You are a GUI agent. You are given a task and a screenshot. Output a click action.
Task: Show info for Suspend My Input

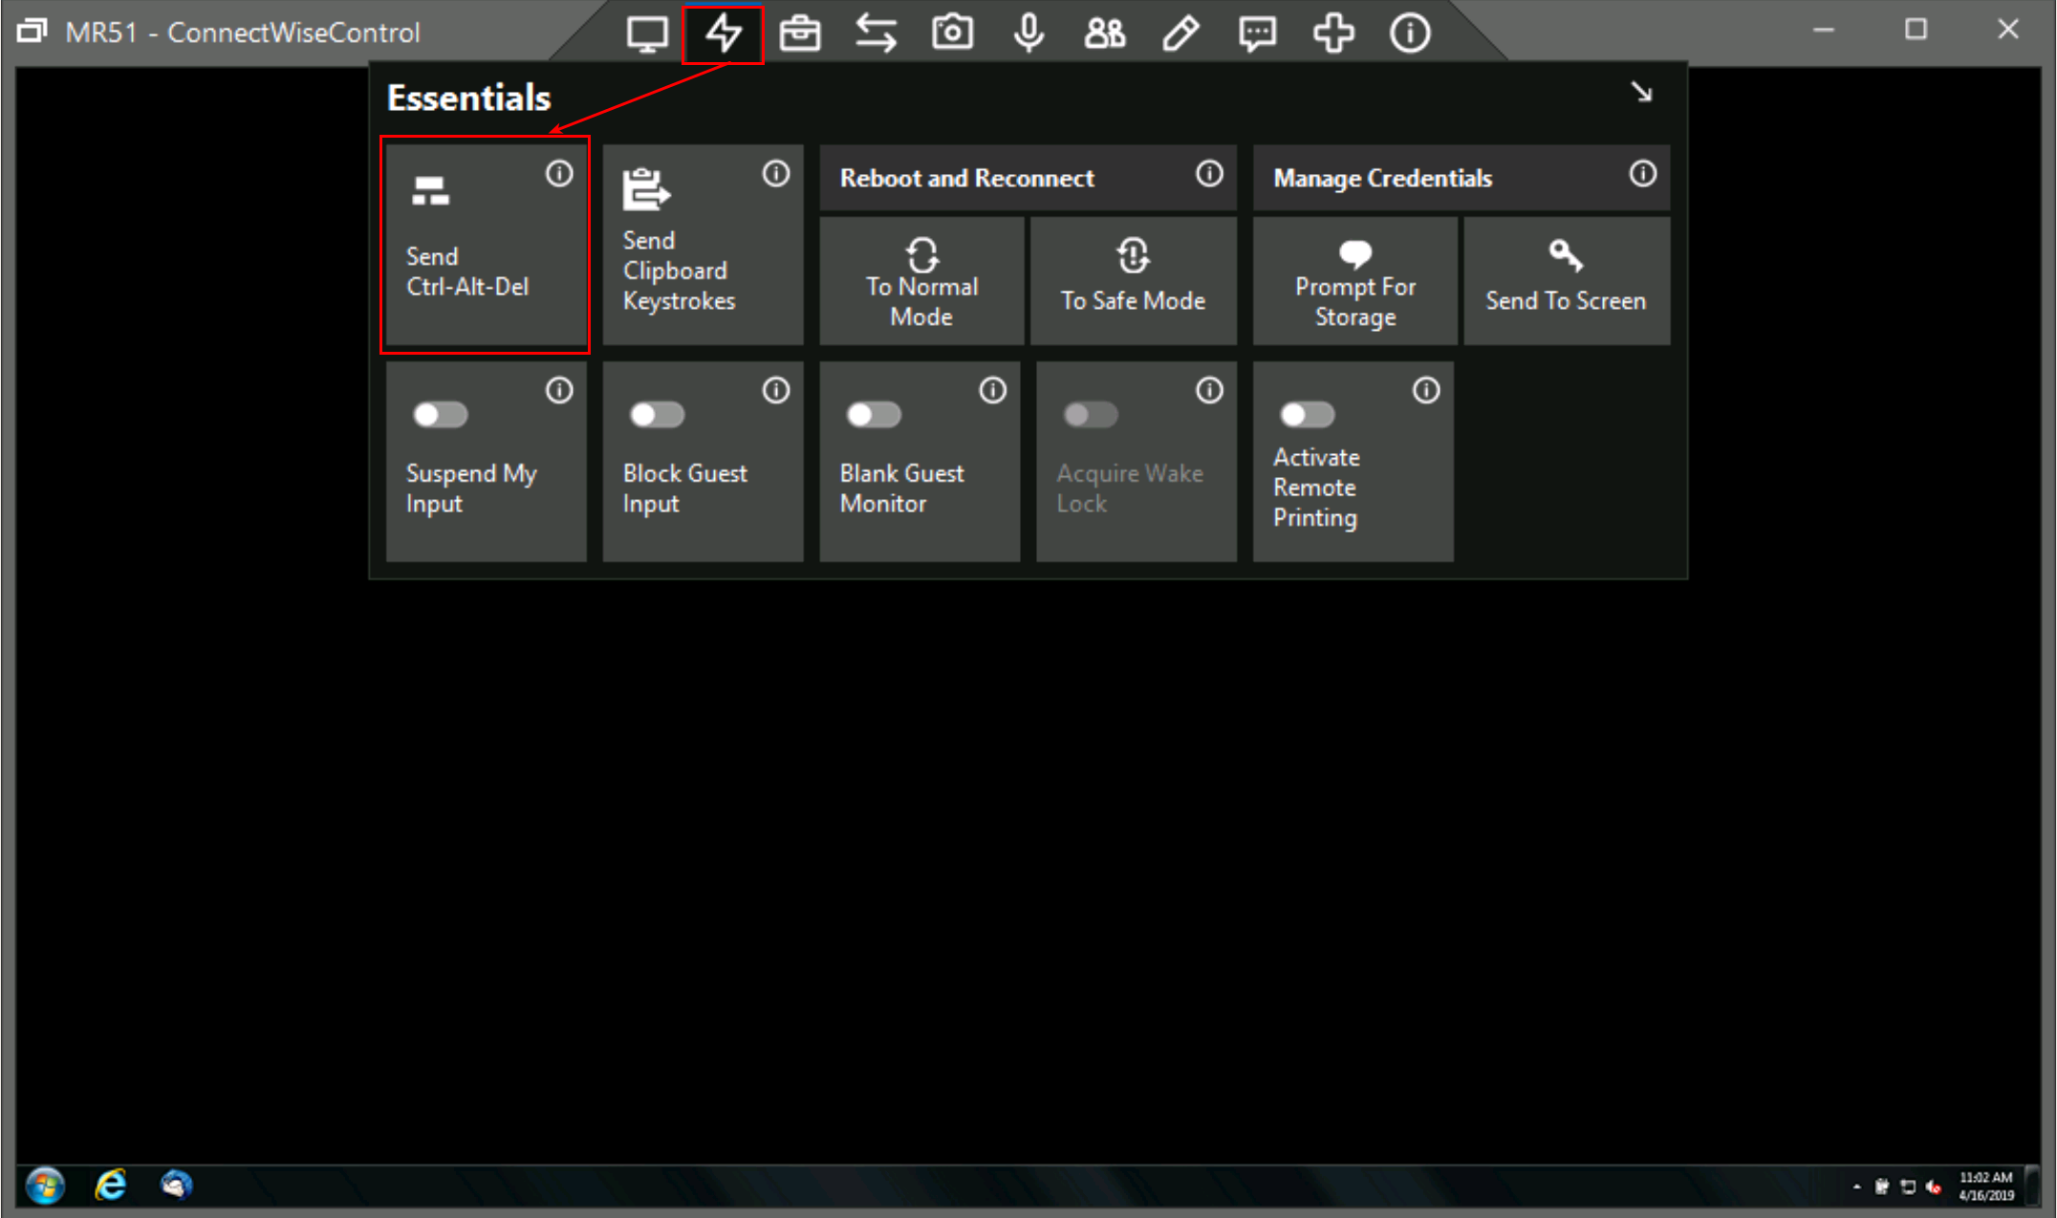pyautogui.click(x=559, y=390)
